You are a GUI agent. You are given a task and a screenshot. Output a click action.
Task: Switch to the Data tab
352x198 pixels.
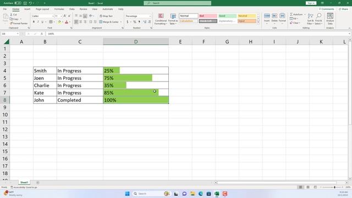pyautogui.click(x=72, y=9)
